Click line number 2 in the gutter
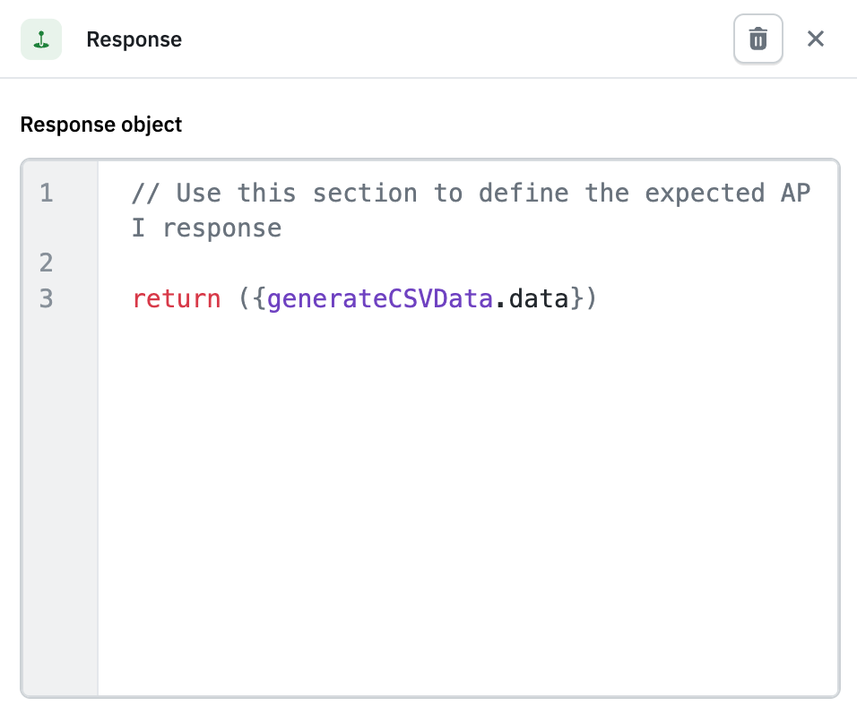857x715 pixels. coord(45,263)
